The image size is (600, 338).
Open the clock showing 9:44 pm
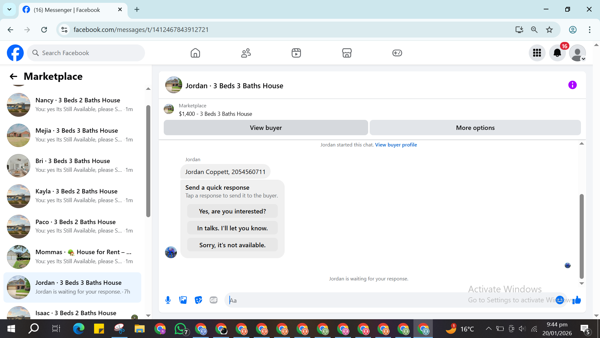(557, 329)
